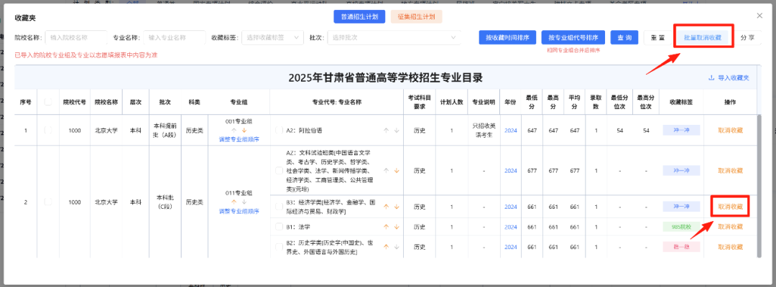Check the select-all checkbox in table header
This screenshot has width=776, height=287.
(48, 102)
